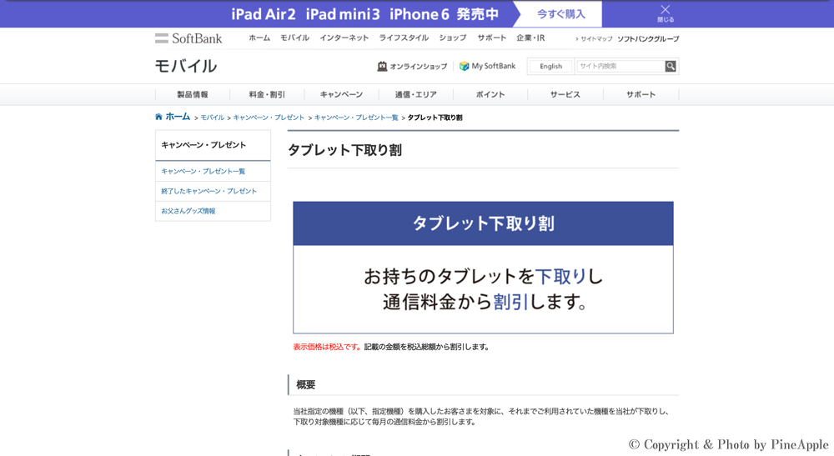834x456 pixels.
Task: Click the online shop bag icon
Action: (x=382, y=67)
